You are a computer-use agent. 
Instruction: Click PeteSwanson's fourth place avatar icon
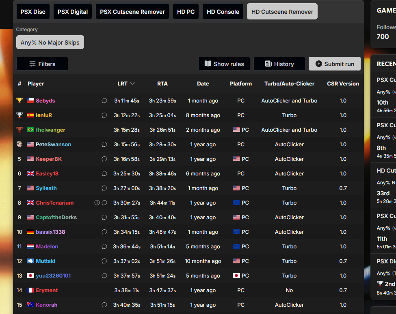pyautogui.click(x=19, y=144)
